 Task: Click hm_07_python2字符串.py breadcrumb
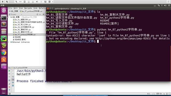31,11
